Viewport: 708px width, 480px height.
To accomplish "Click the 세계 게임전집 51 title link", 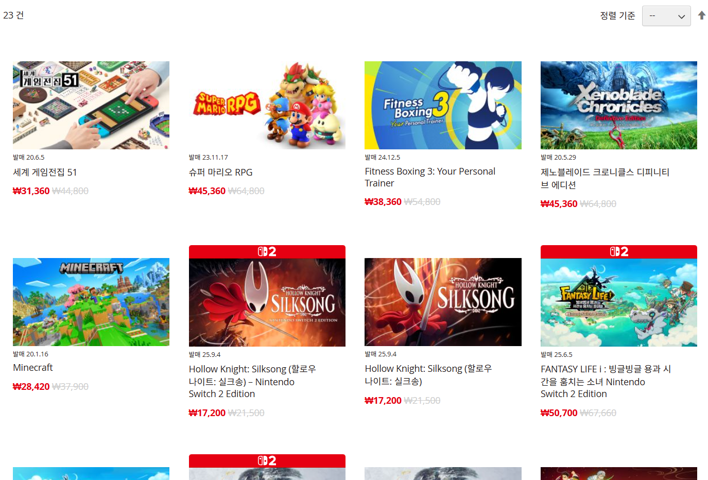I will (45, 172).
